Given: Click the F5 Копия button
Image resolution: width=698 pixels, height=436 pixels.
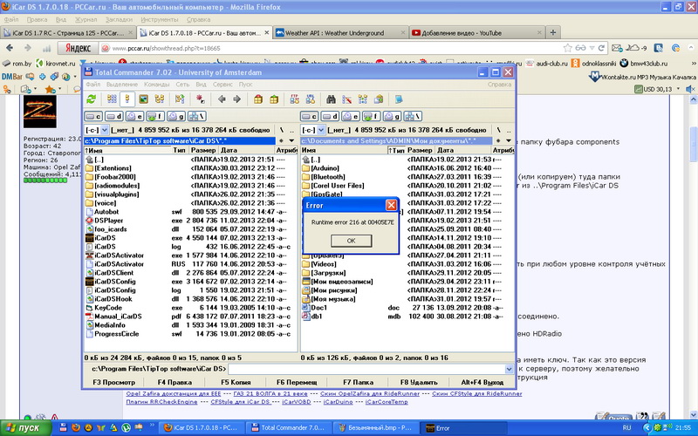Looking at the screenshot, I should point(235,382).
